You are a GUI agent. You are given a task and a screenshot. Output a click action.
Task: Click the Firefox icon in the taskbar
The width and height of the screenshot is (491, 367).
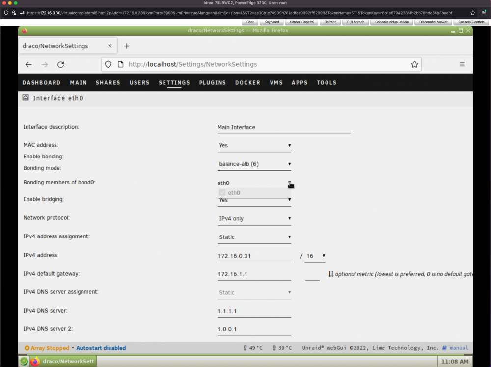tap(35, 361)
